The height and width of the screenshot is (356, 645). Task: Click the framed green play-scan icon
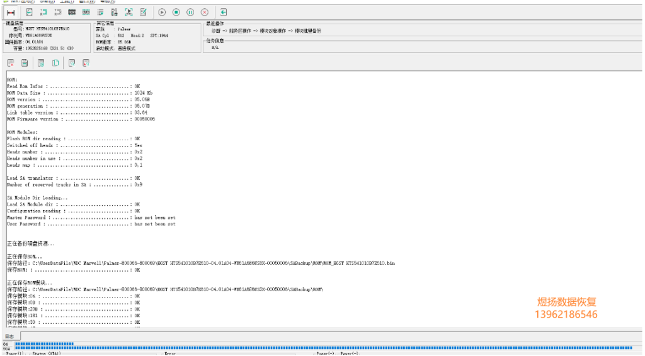click(x=128, y=13)
